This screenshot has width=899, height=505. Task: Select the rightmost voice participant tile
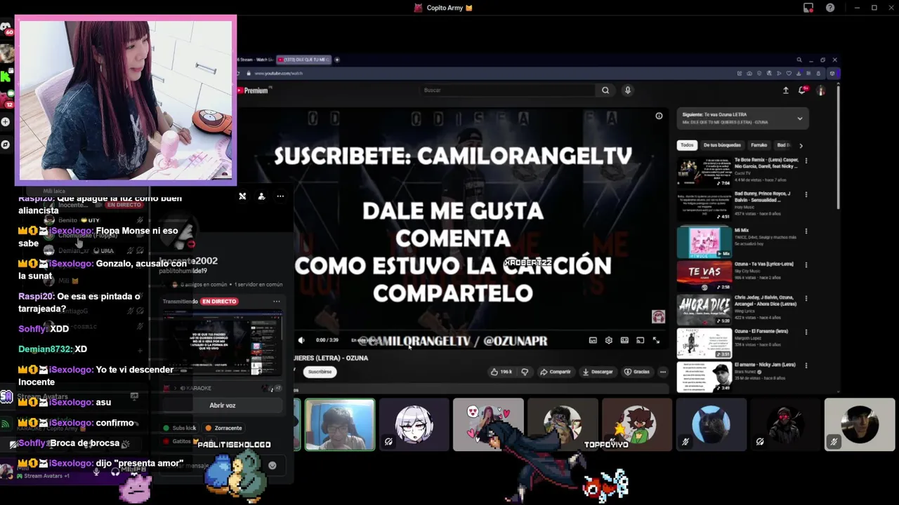point(860,424)
